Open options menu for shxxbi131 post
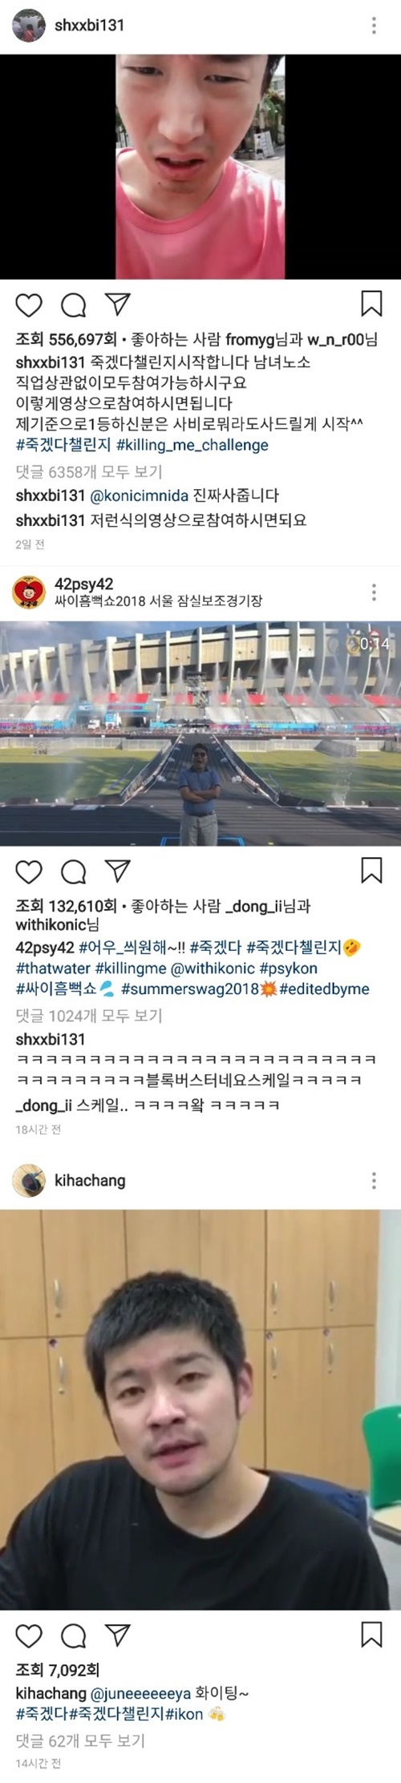Screen dimensions: 401x1783 pyautogui.click(x=374, y=26)
